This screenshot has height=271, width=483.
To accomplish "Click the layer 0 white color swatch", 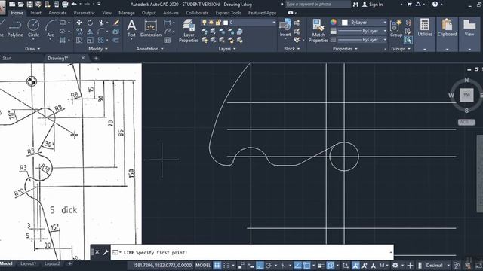I will click(226, 23).
